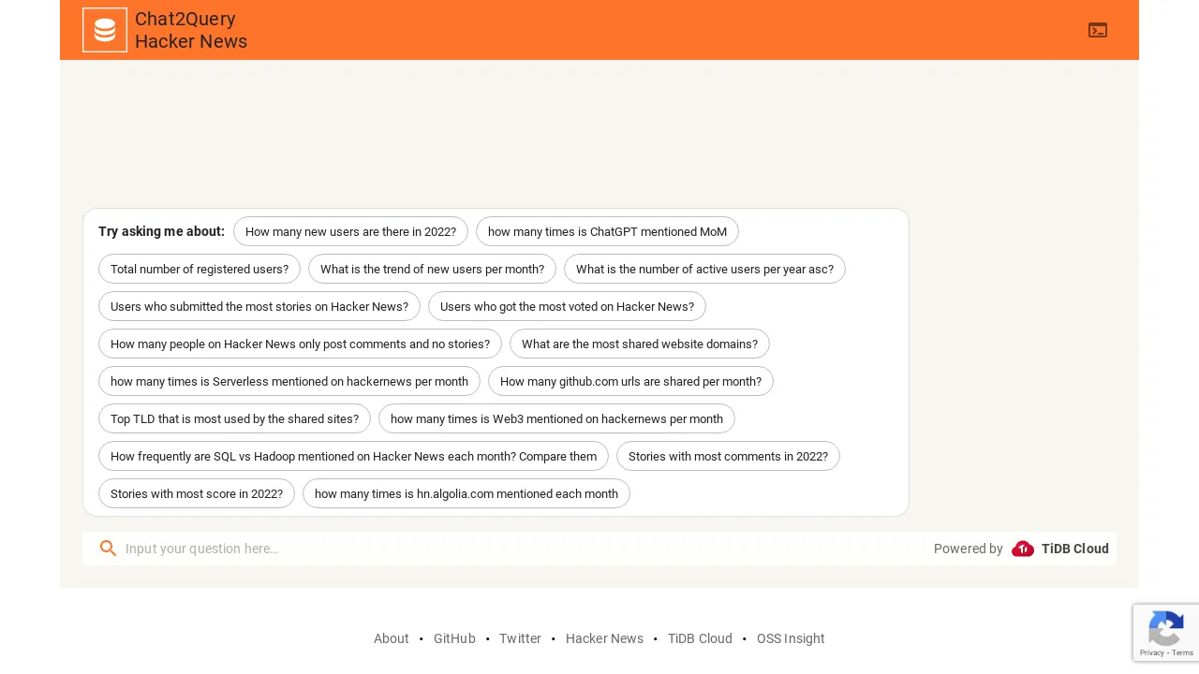Open the Twitter link in the footer

click(520, 638)
